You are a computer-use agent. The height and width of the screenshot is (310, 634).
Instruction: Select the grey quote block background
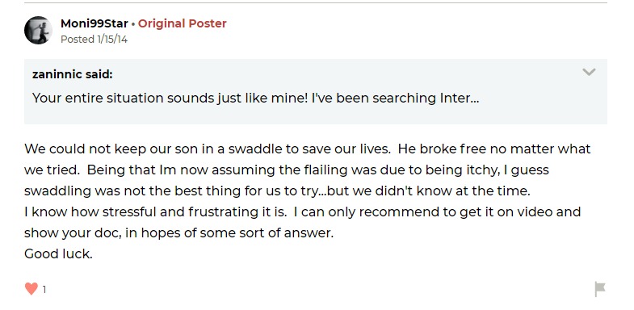pyautogui.click(x=316, y=92)
